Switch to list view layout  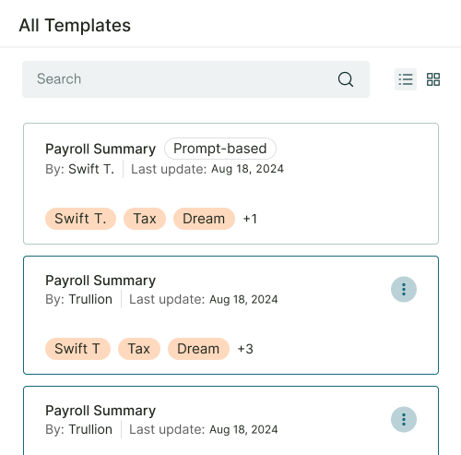pyautogui.click(x=406, y=79)
